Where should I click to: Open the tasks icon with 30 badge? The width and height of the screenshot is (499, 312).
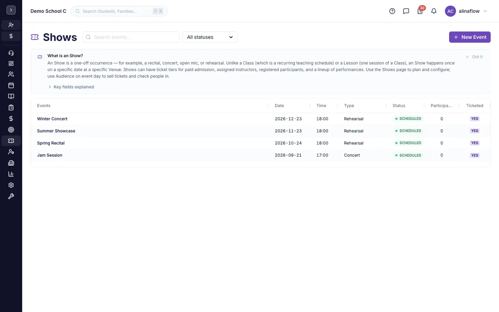[420, 11]
